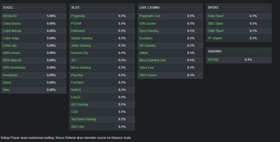Select the Joker Gaming link
280x142 pixels.
[x=81, y=46]
